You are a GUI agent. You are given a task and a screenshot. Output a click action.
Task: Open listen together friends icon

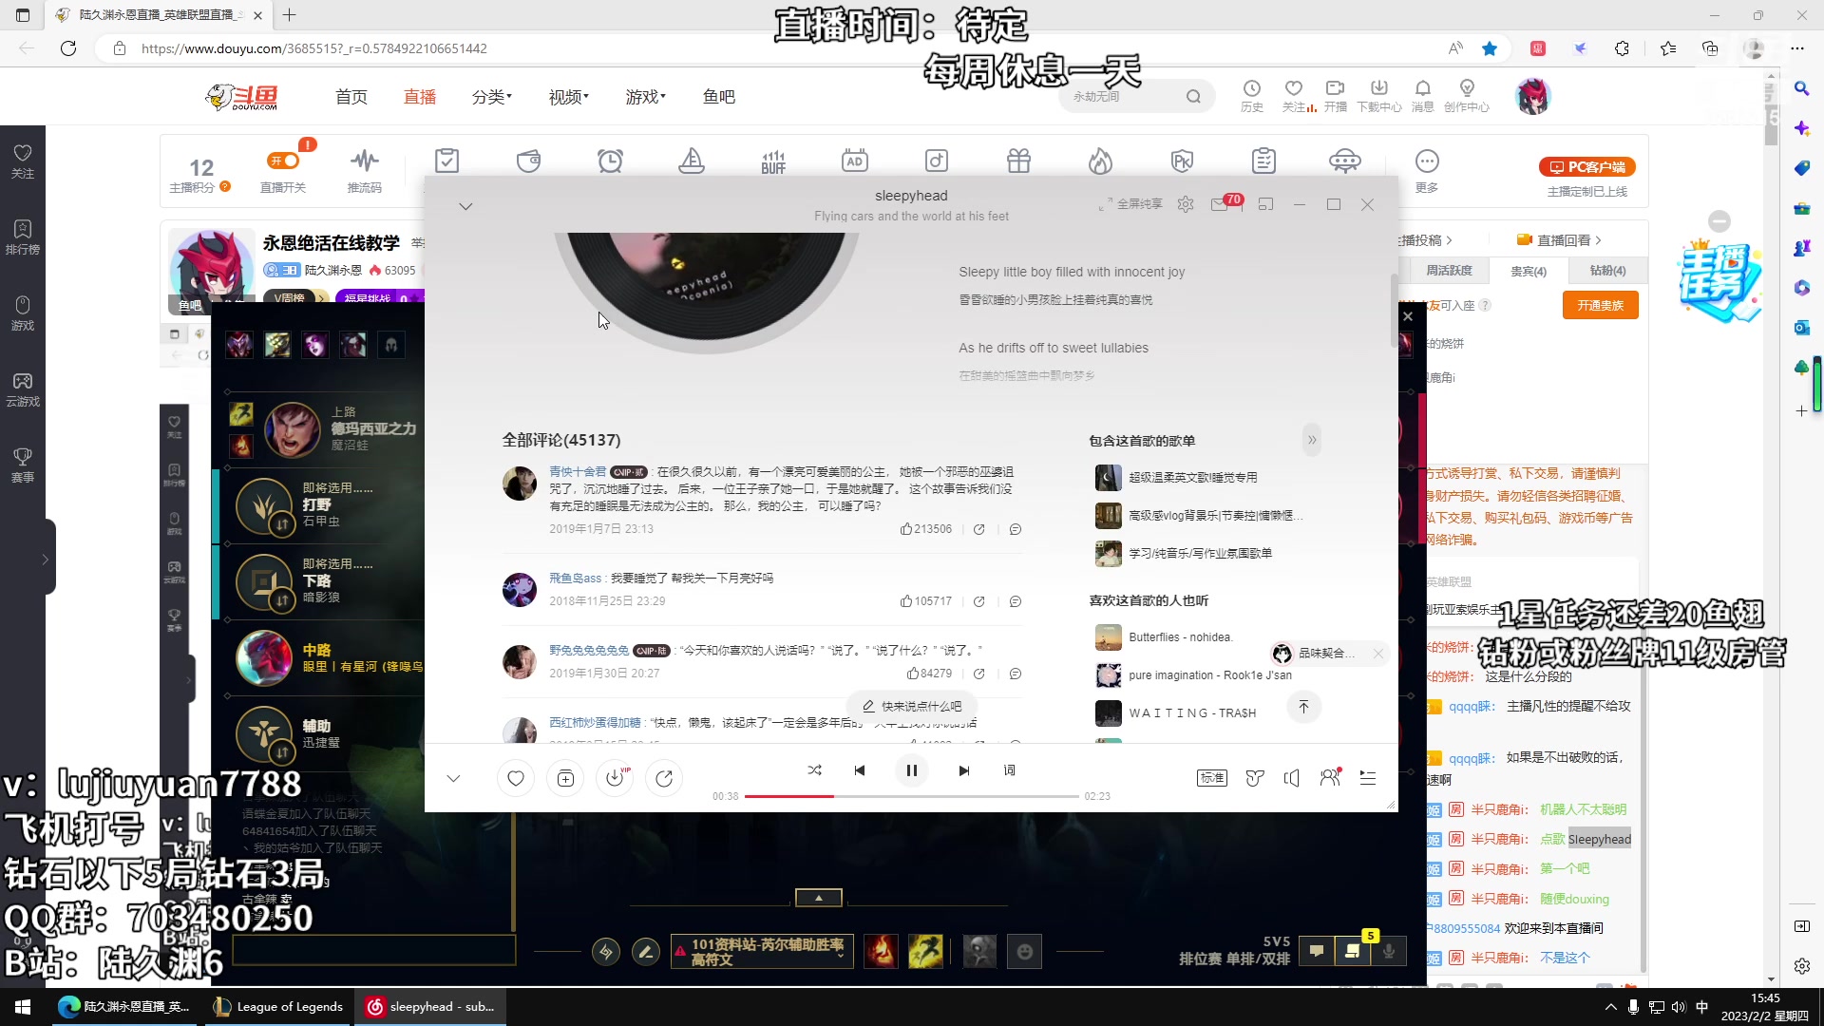(x=1330, y=778)
